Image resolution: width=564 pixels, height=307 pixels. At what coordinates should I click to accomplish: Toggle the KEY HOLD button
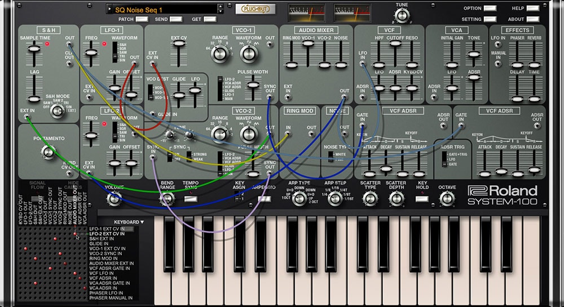(422, 198)
